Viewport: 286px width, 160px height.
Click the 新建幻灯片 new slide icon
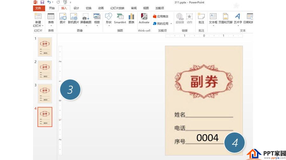(x=38, y=17)
